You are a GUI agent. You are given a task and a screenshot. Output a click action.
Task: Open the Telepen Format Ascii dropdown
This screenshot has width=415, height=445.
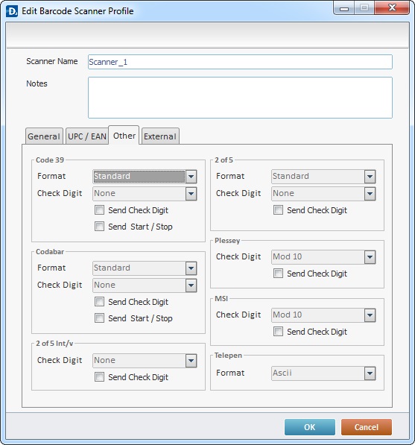[323, 373]
